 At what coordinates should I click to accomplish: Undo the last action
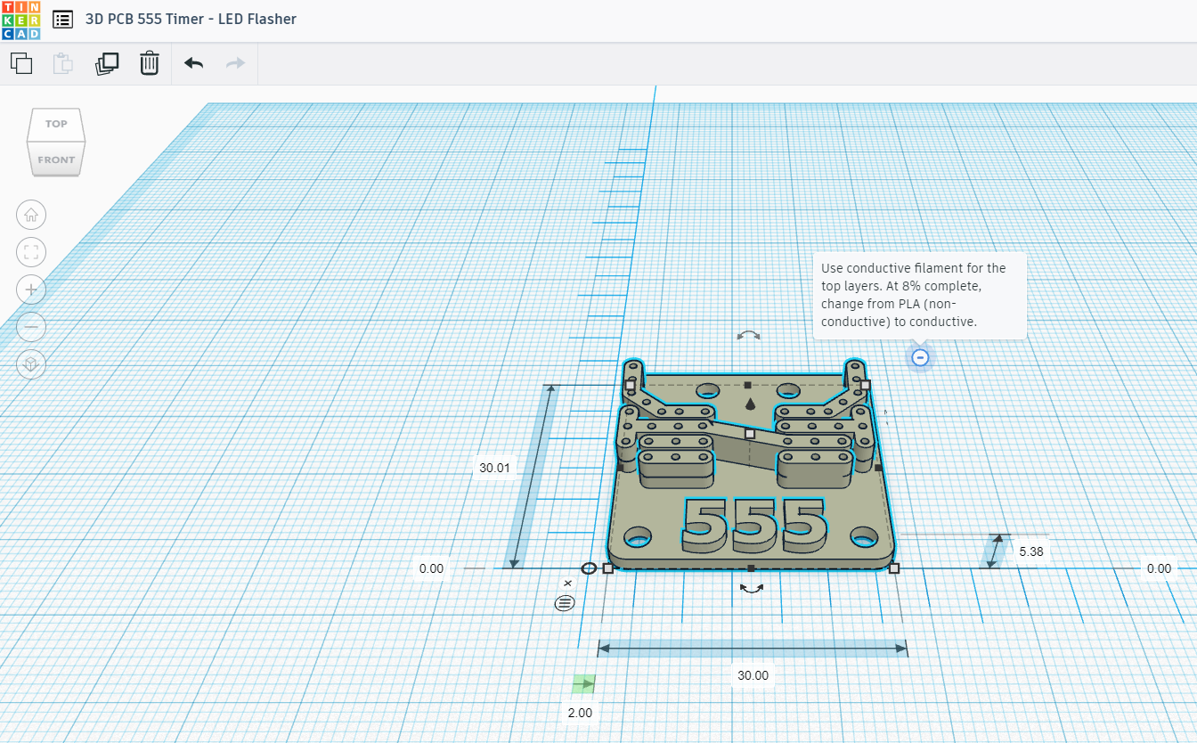192,63
